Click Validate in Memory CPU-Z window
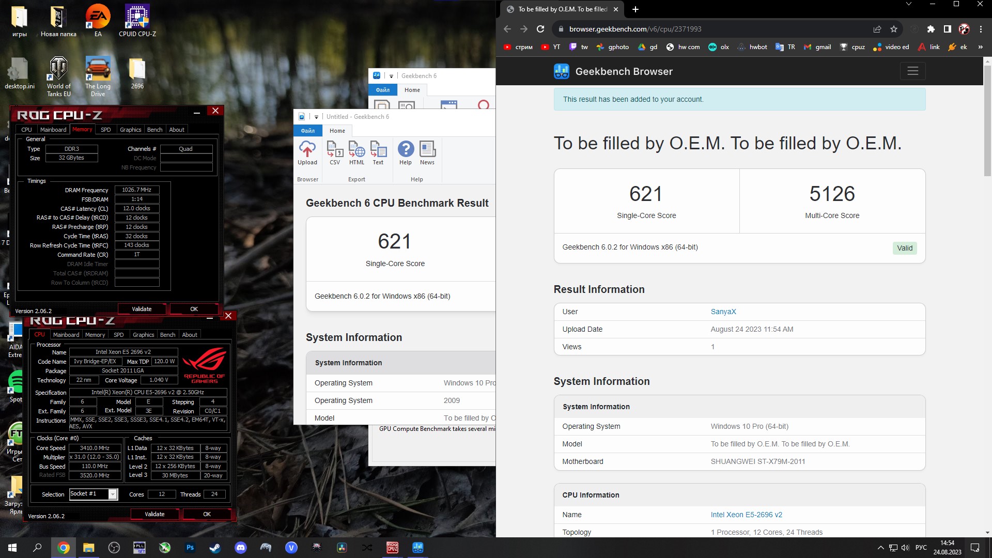 (x=142, y=309)
